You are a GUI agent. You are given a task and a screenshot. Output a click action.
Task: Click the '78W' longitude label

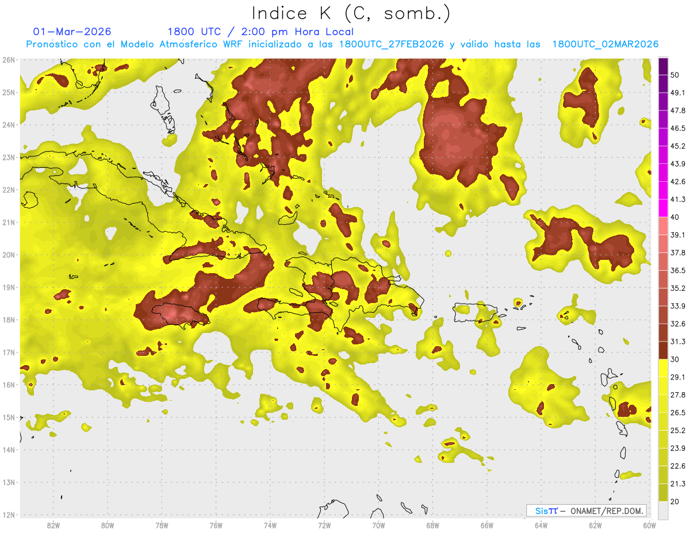(x=162, y=525)
